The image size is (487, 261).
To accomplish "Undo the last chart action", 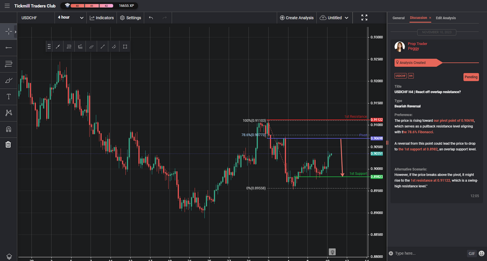I will click(151, 18).
